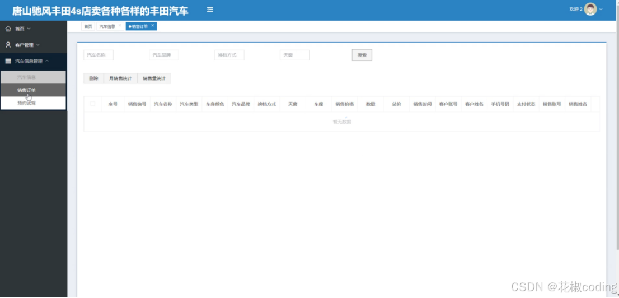Switch to the 首页 tab
The width and height of the screenshot is (619, 298).
[x=88, y=26]
